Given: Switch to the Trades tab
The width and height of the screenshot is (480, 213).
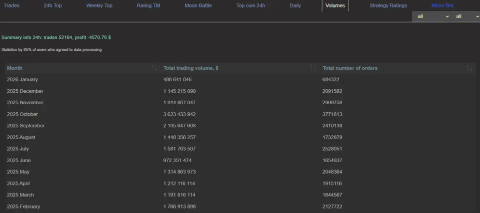Looking at the screenshot, I should [x=11, y=5].
